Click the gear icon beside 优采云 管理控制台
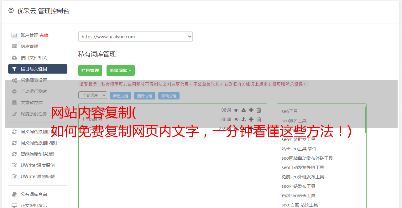402x208 pixels. (x=11, y=11)
